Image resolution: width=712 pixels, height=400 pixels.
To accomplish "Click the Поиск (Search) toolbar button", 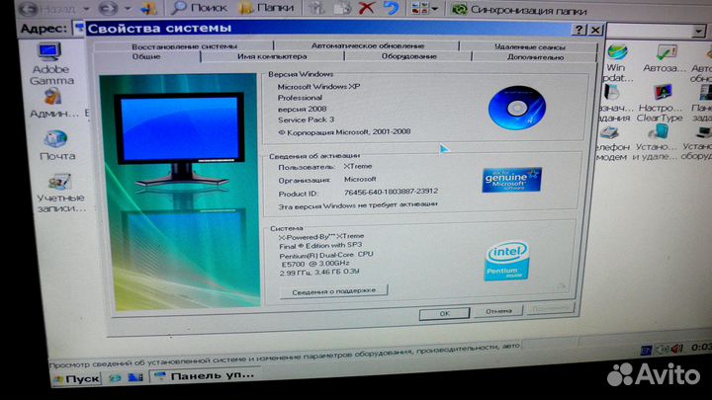I will pos(199,7).
